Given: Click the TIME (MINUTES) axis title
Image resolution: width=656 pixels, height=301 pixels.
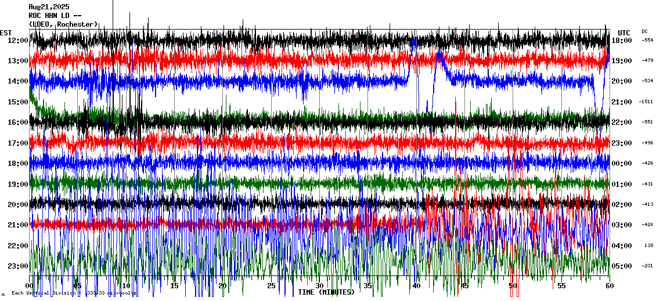Looking at the screenshot, I should coord(327,292).
